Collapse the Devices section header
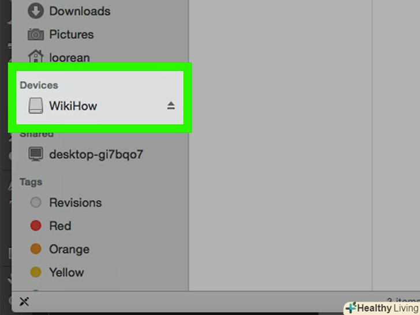 coord(39,85)
